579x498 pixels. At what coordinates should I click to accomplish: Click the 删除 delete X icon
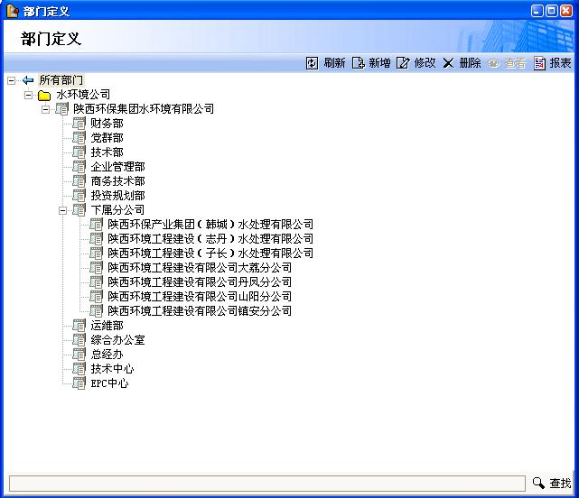click(x=448, y=63)
